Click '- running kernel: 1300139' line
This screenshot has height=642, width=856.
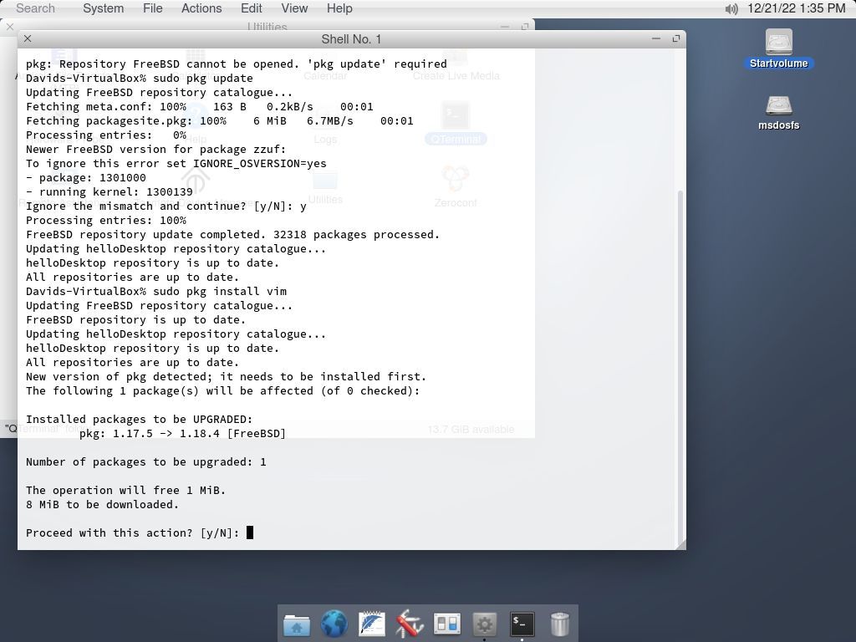[x=110, y=192]
